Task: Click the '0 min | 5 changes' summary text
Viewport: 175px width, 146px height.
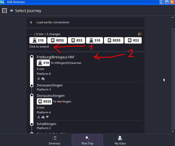Action: (48, 34)
